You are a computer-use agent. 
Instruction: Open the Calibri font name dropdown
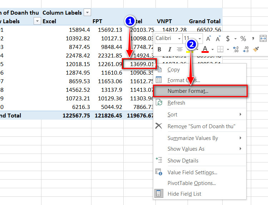click(179, 39)
